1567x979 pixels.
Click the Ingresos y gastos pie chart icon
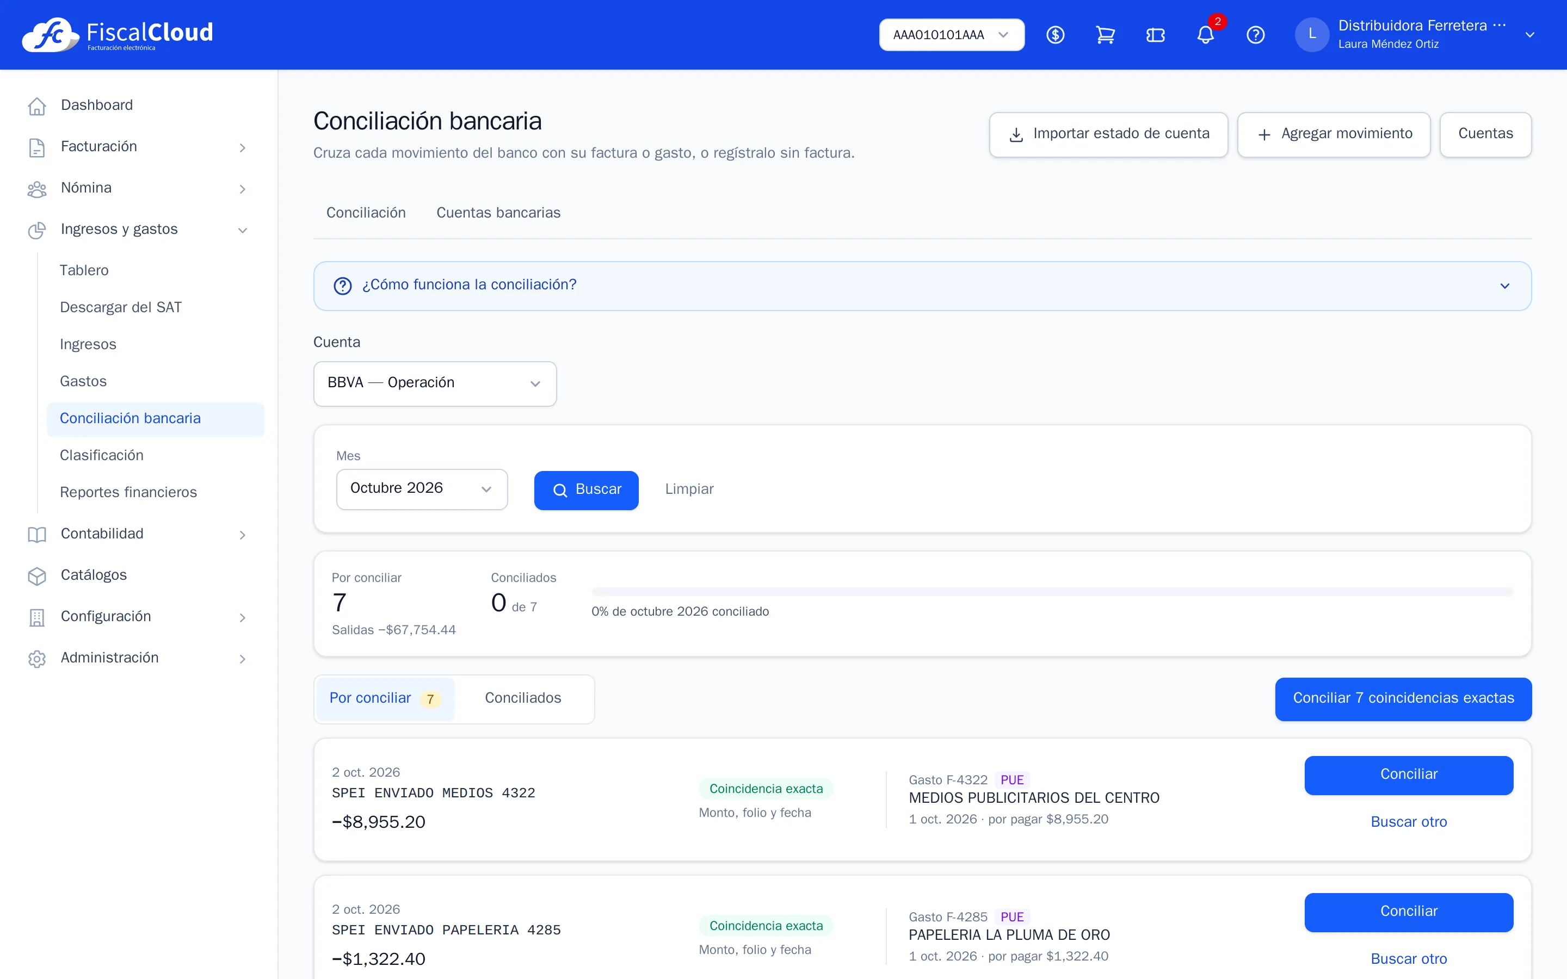(x=37, y=230)
